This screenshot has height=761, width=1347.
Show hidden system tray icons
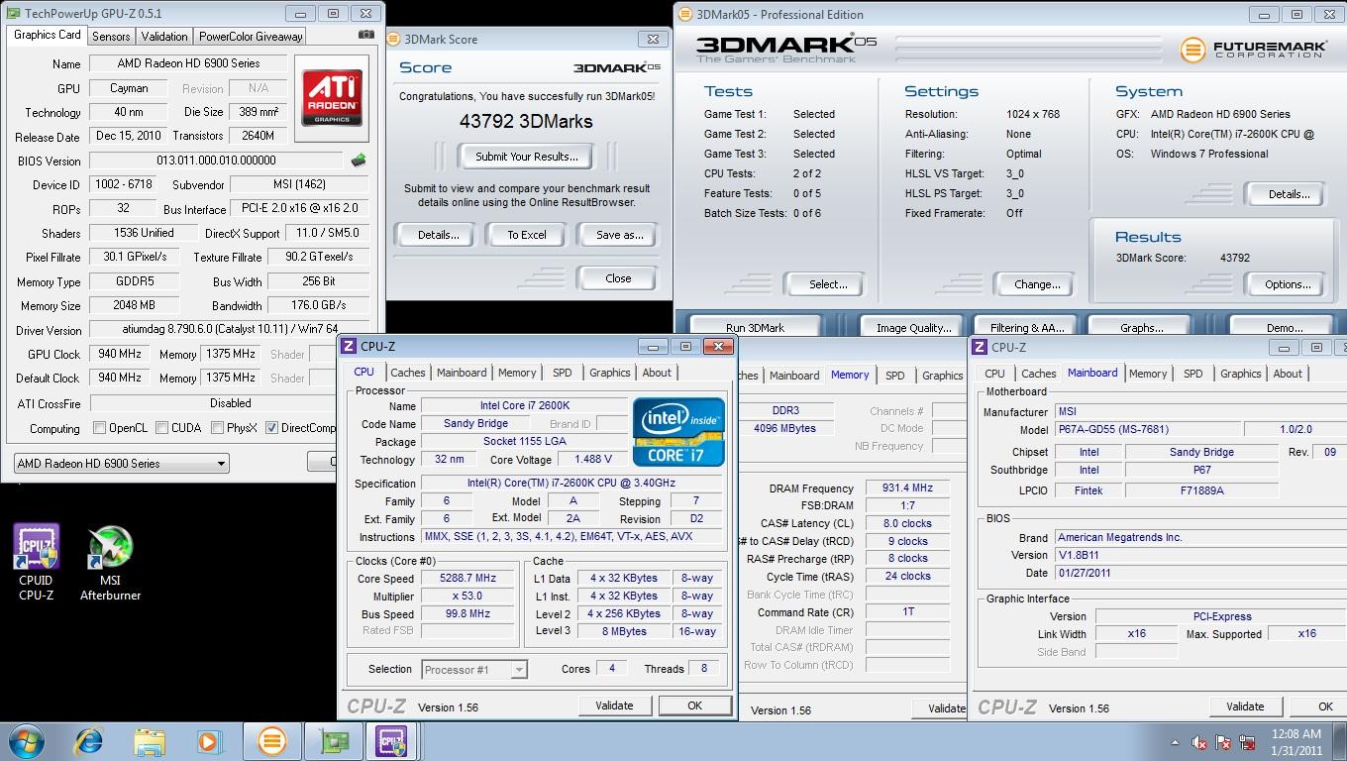coord(1176,742)
